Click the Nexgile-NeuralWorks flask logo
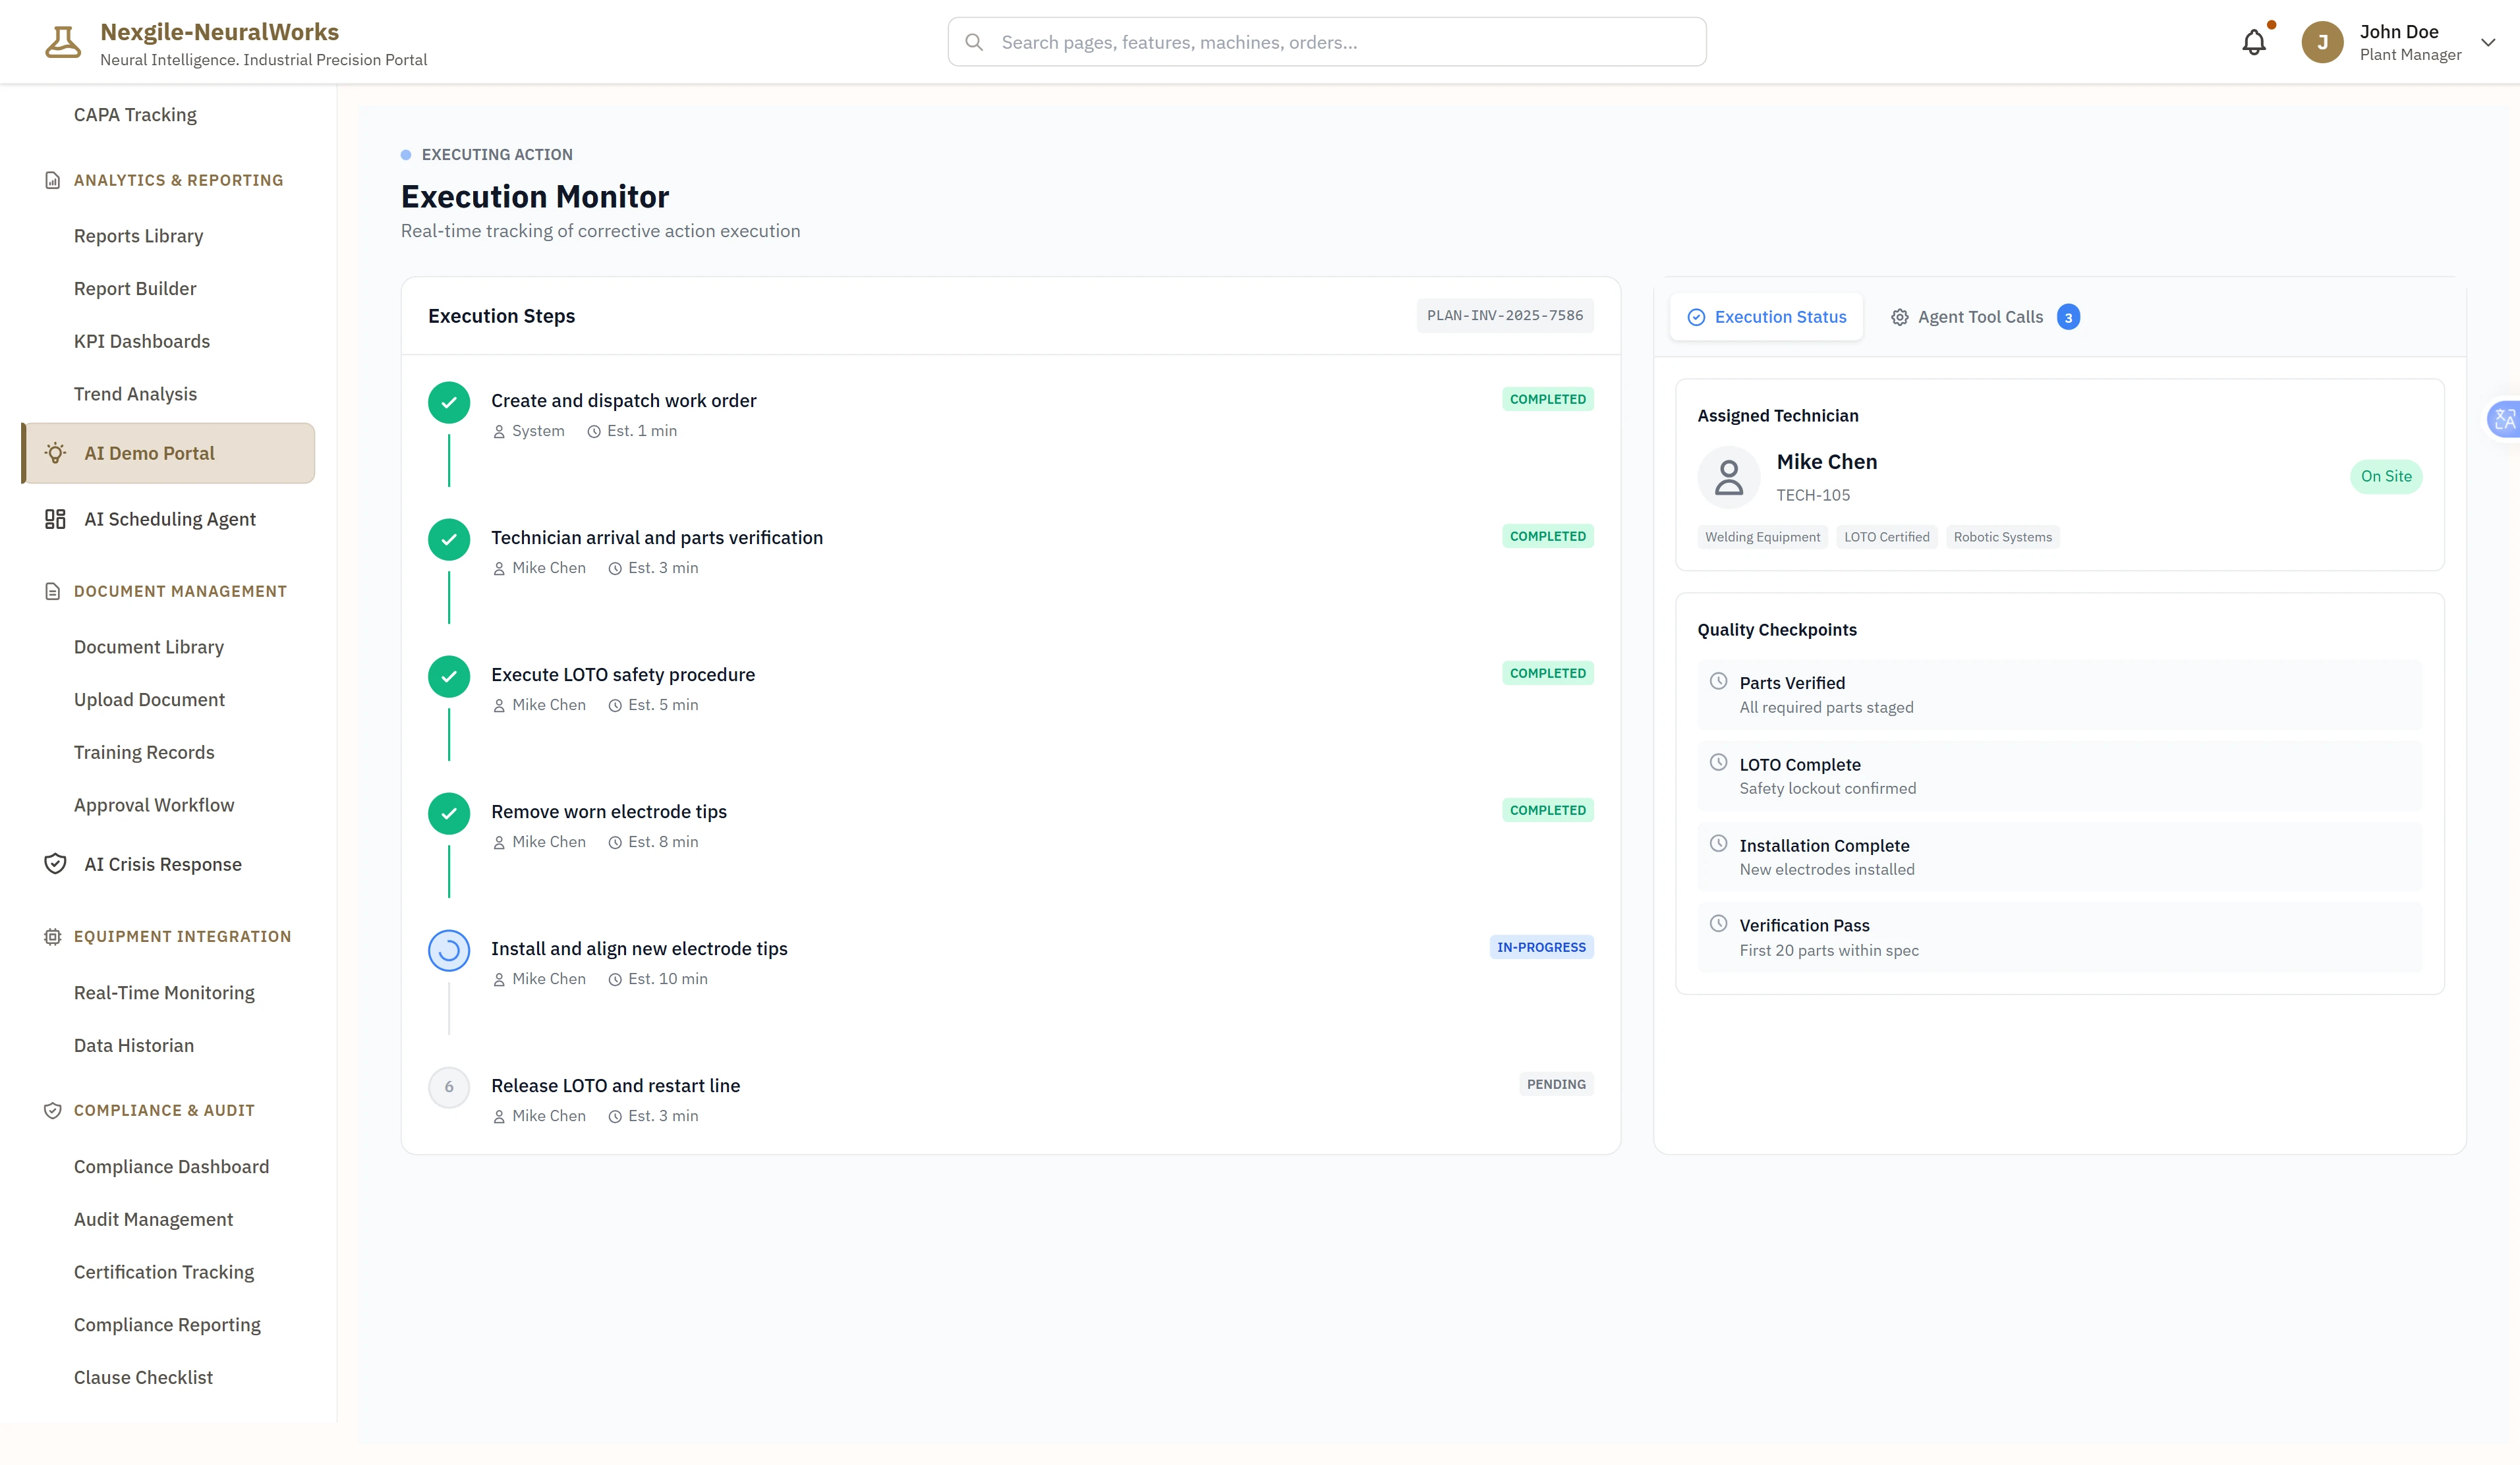The height and width of the screenshot is (1465, 2520). 62,42
